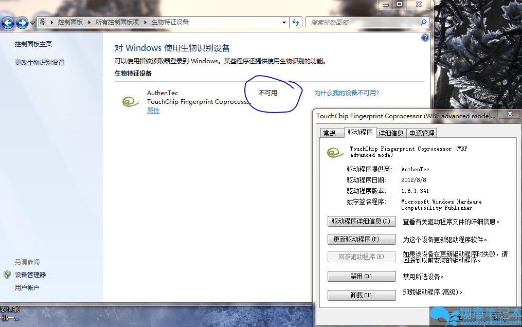
Task: Click the AuthenTec provider value in dialog
Action: [x=415, y=169]
